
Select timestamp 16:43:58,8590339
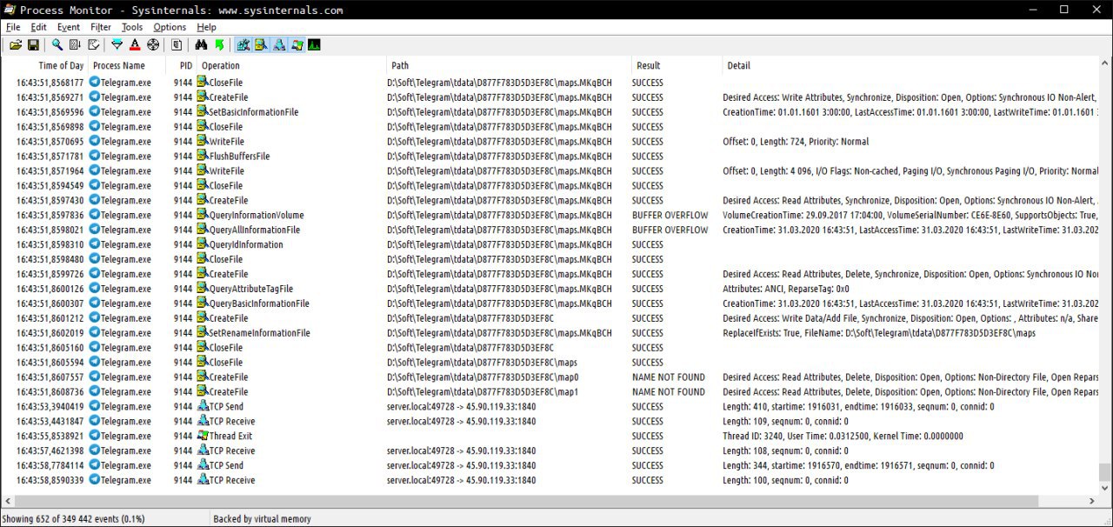(x=50, y=480)
